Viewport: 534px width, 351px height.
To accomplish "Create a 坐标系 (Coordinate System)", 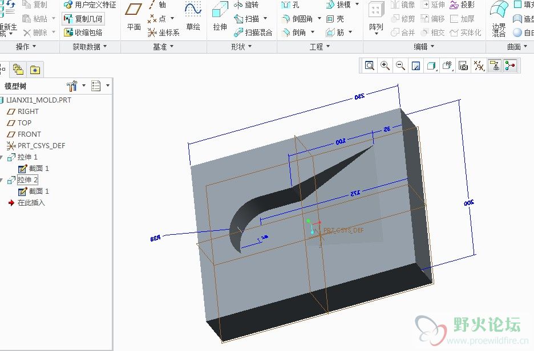I will pos(164,32).
